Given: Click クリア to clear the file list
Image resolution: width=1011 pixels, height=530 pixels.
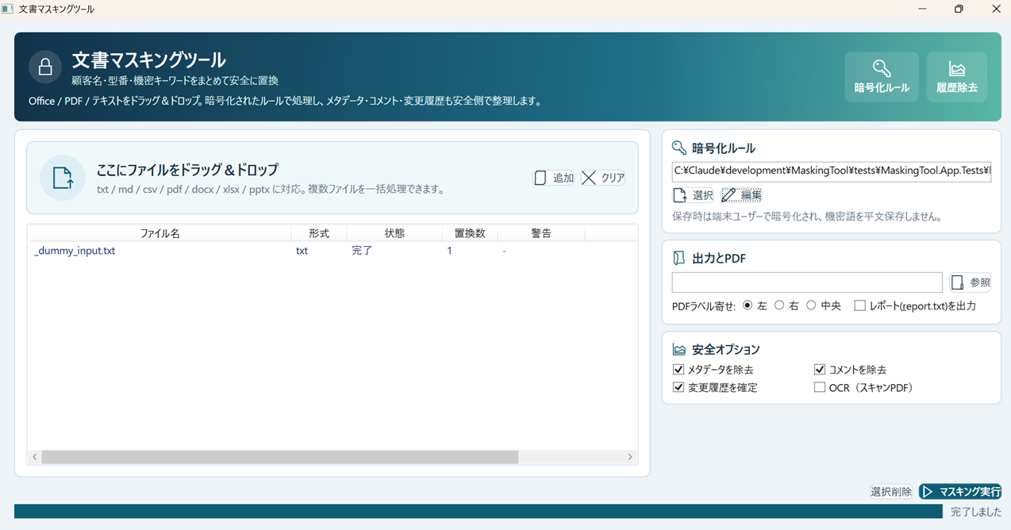Looking at the screenshot, I should point(603,178).
